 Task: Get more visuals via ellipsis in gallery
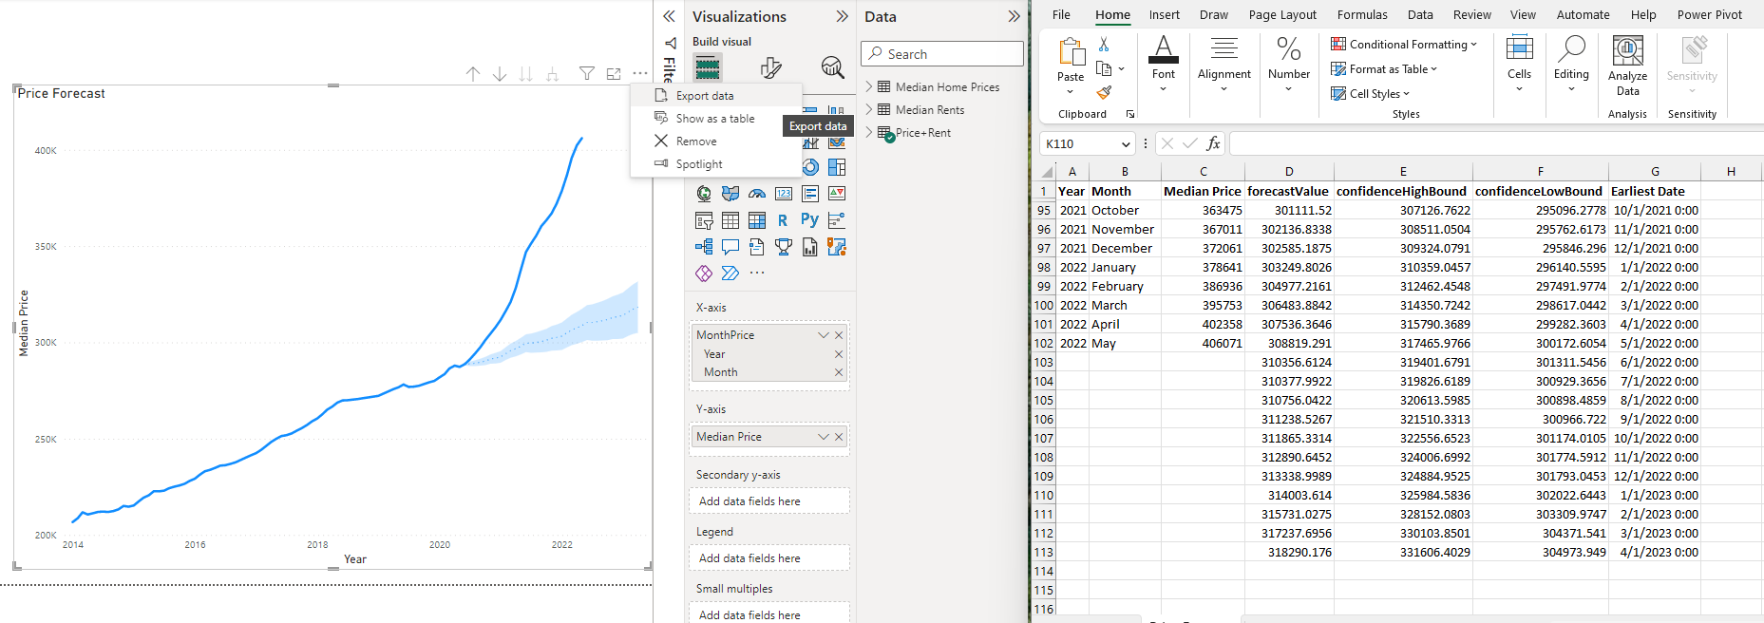click(757, 274)
